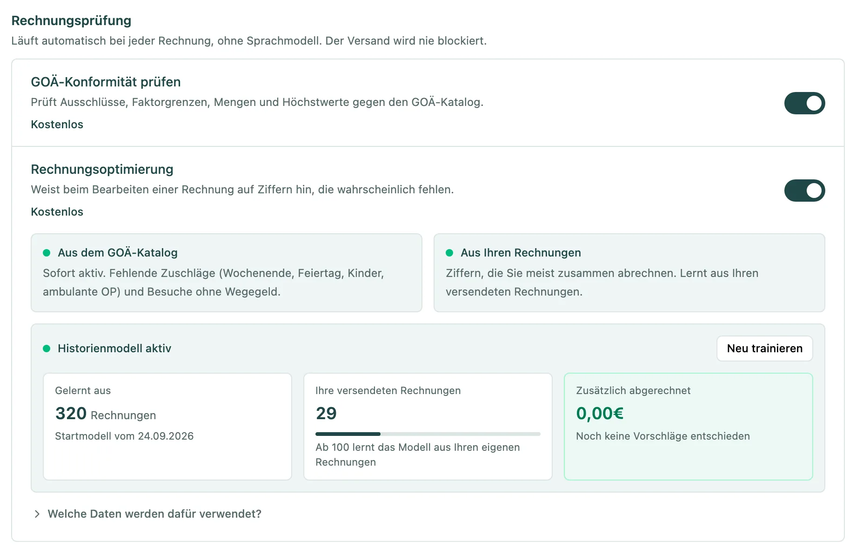856x553 pixels.
Task: Click the 'Gelernt aus' label
Action: coord(83,391)
